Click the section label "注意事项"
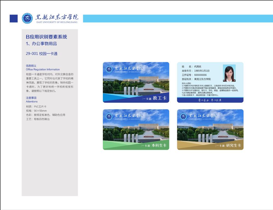 pos(31,98)
